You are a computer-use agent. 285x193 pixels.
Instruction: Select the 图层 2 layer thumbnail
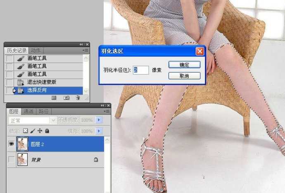tap(23, 144)
